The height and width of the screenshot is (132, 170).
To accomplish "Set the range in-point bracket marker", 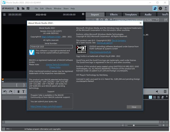I will [17, 85].
